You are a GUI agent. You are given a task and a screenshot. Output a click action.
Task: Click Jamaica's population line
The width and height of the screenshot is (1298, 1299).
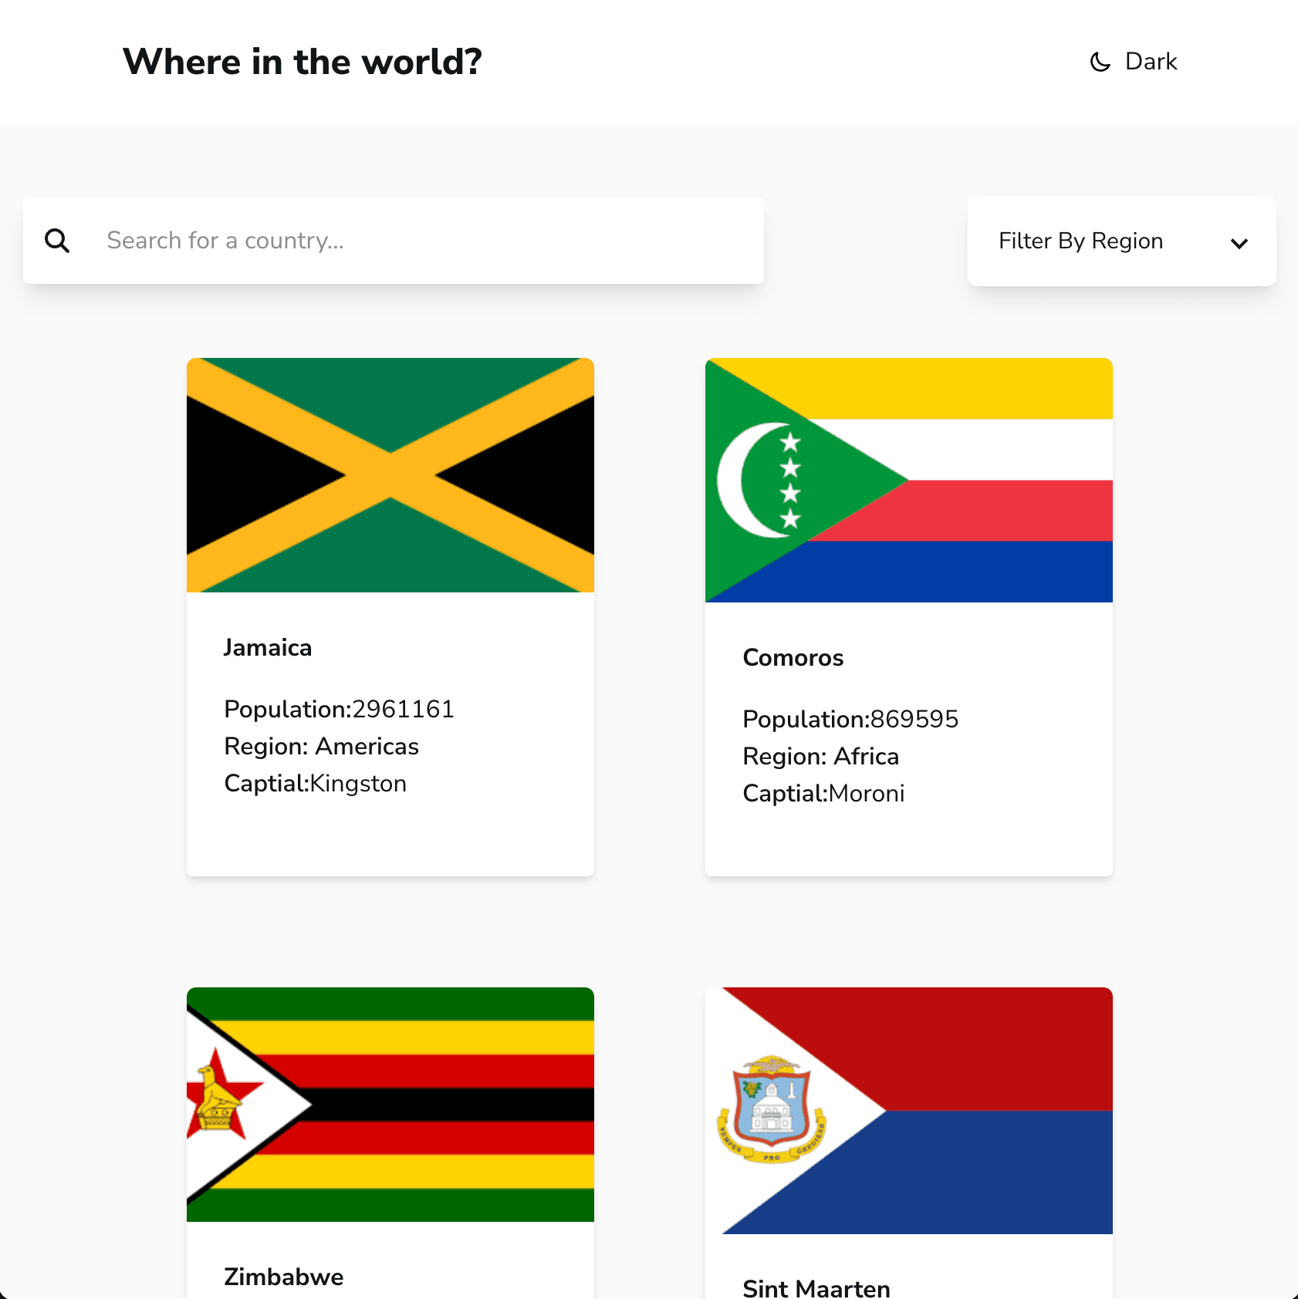[339, 710]
